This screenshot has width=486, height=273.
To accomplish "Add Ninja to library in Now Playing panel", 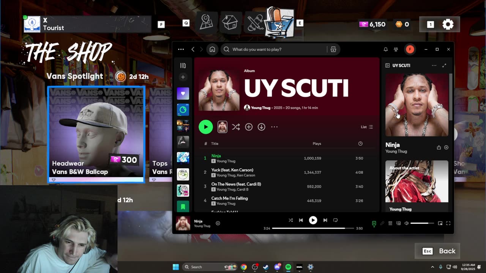I will coord(446,147).
